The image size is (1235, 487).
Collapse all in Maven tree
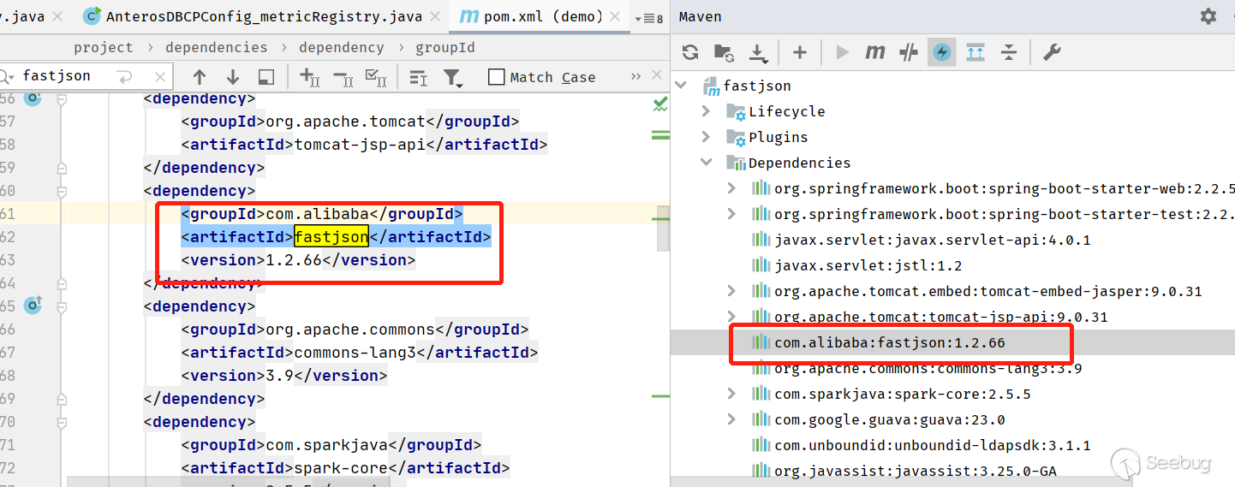pos(1009,53)
